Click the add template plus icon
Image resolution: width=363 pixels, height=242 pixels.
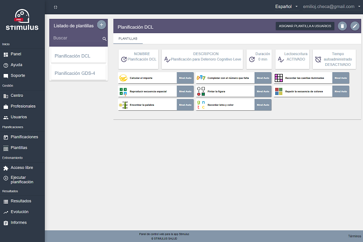pos(101,25)
